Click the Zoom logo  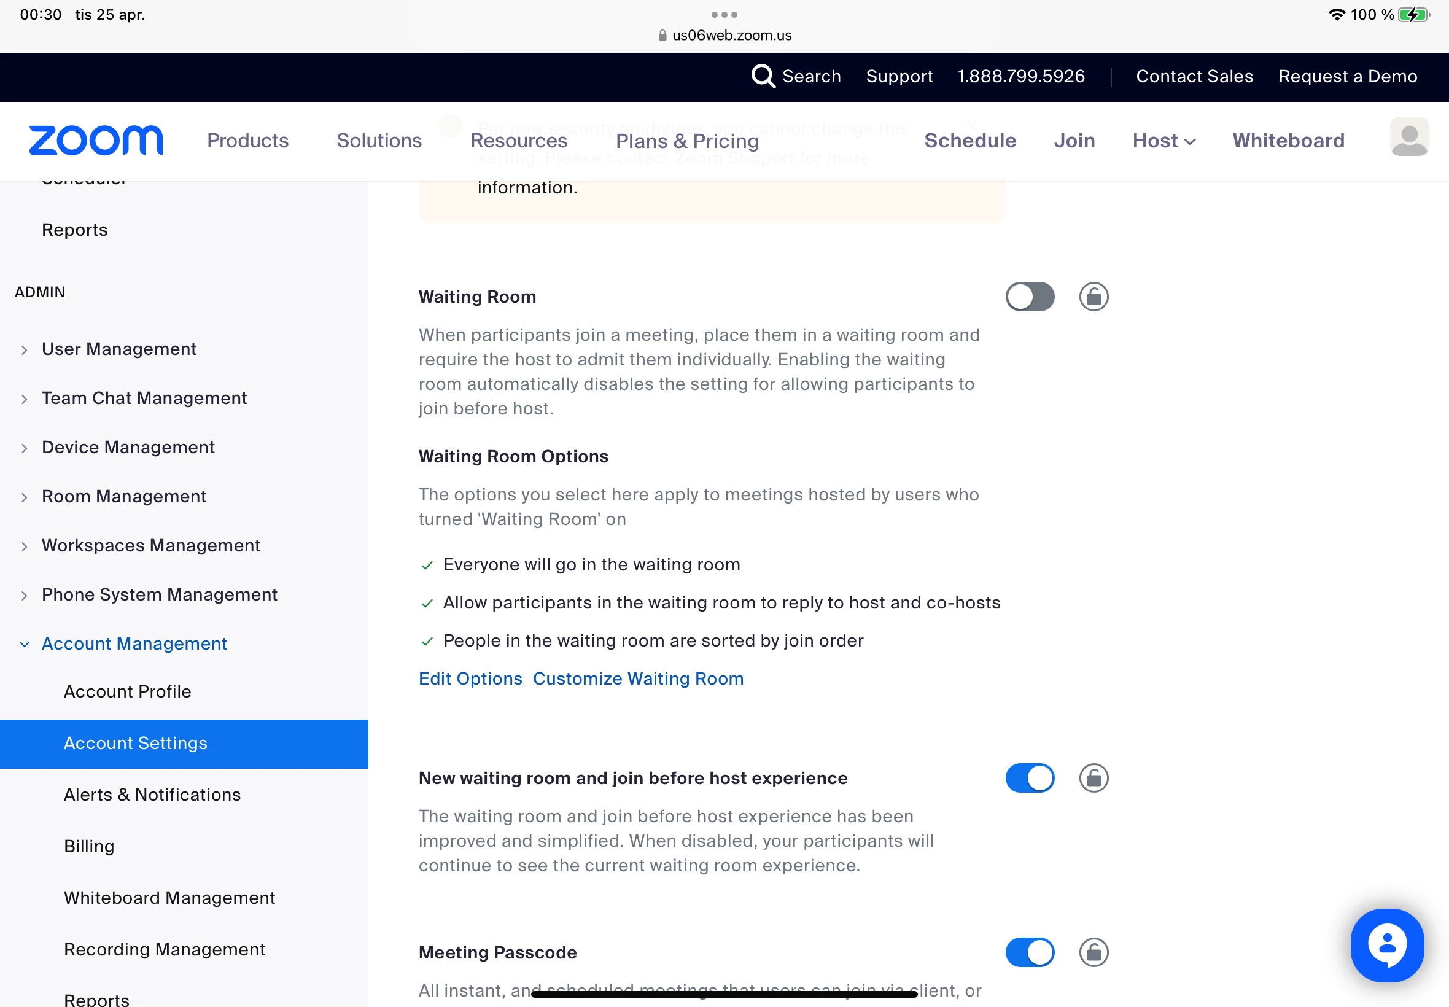96,140
